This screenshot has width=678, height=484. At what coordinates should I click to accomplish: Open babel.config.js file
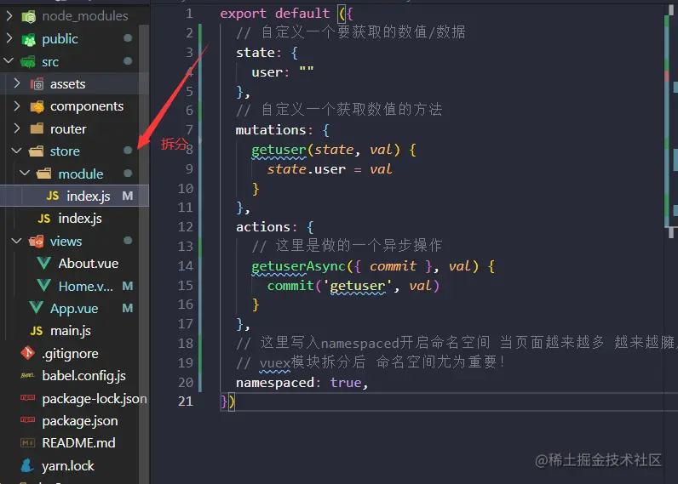click(x=74, y=376)
